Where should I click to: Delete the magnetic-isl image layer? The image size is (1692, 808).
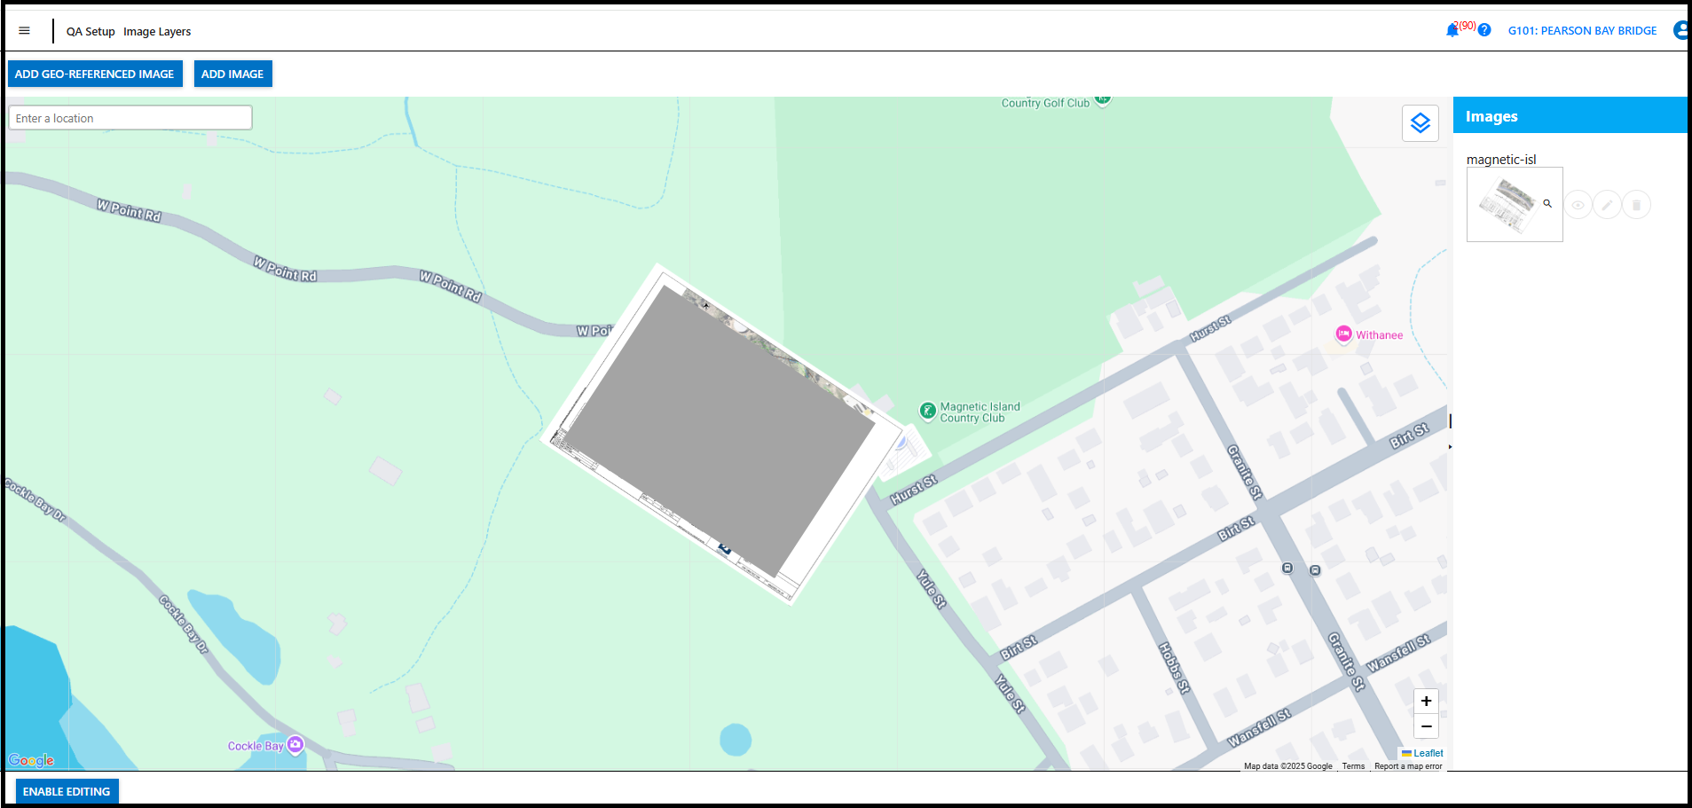pos(1636,205)
